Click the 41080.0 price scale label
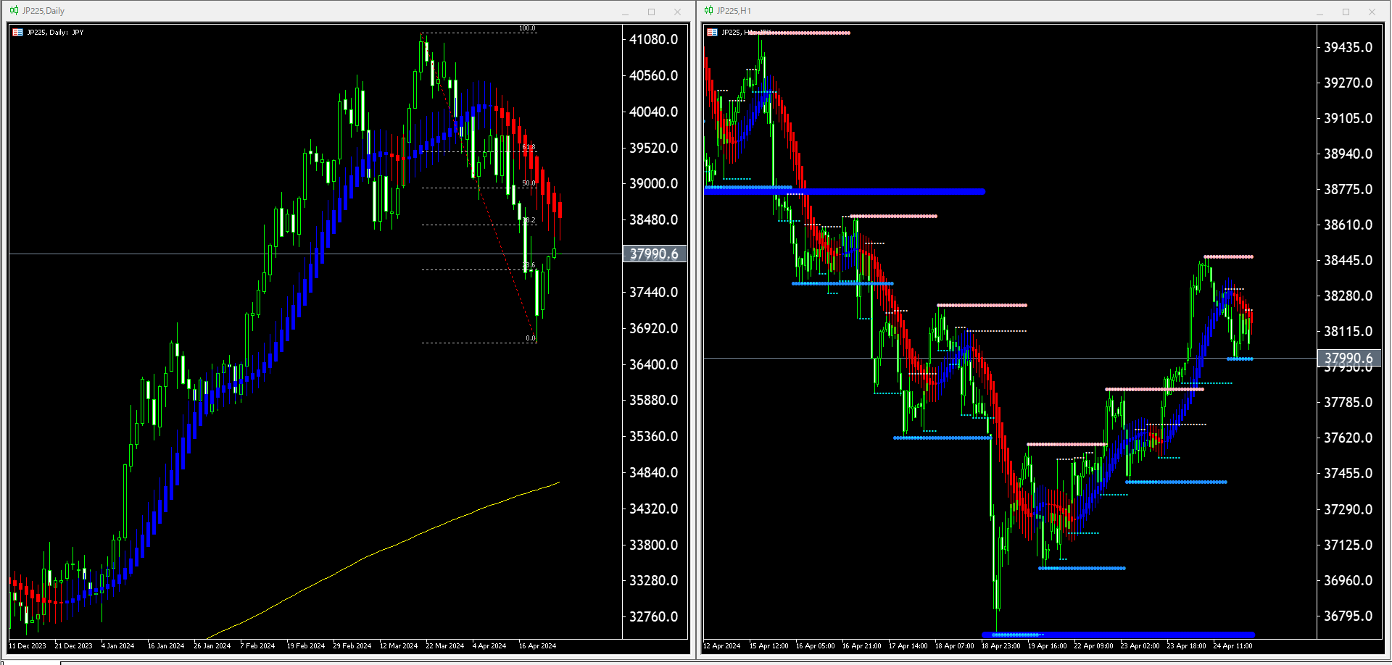 [654, 40]
